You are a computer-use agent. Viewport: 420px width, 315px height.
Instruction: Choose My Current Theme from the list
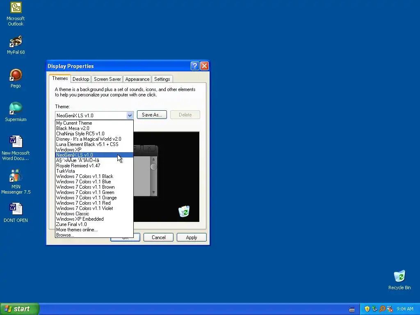94,123
